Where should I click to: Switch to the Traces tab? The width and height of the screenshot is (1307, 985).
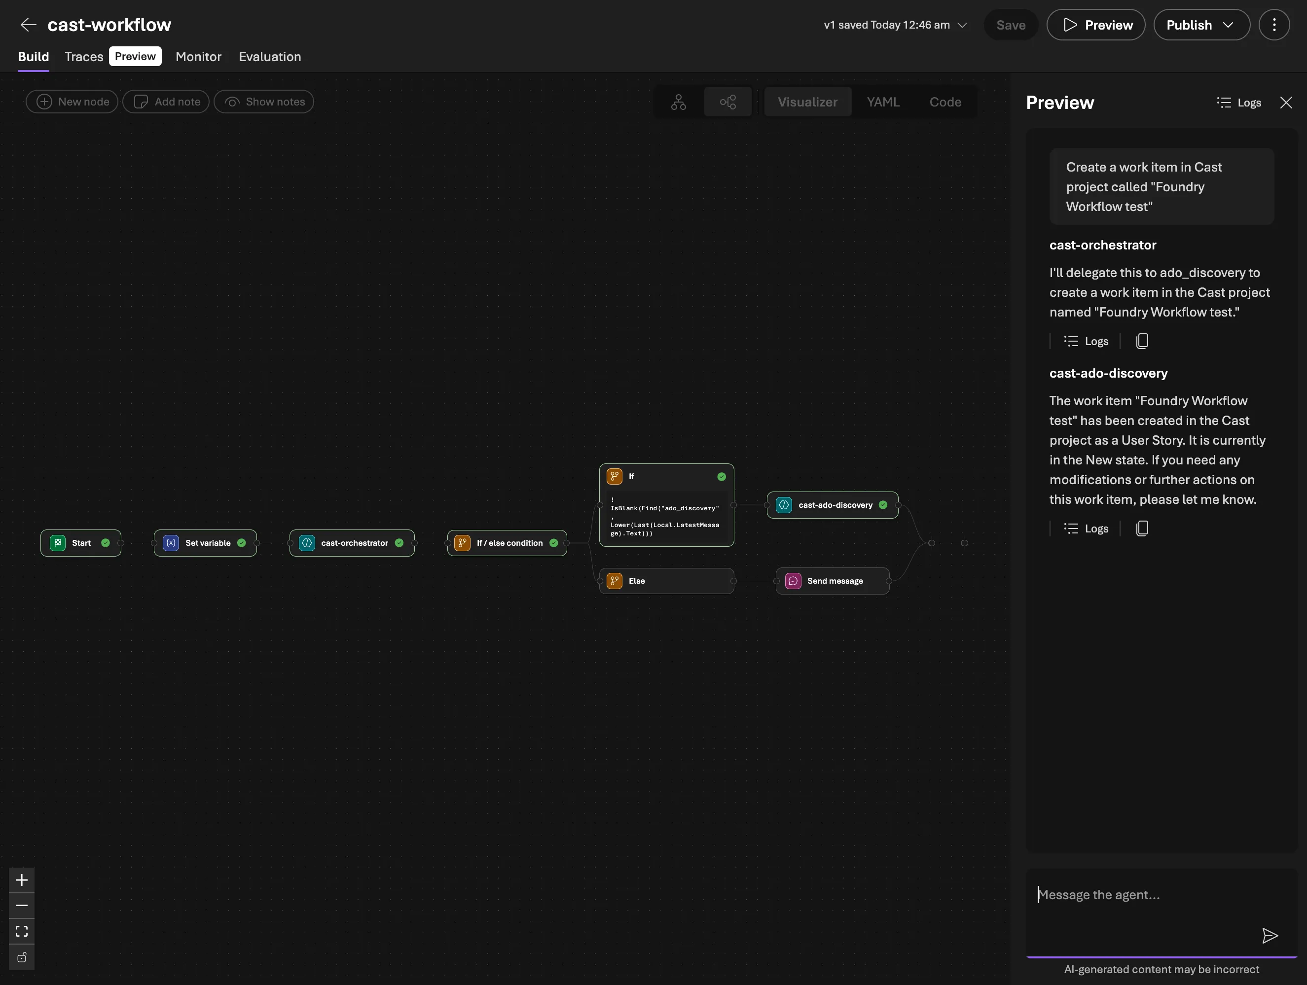tap(83, 57)
